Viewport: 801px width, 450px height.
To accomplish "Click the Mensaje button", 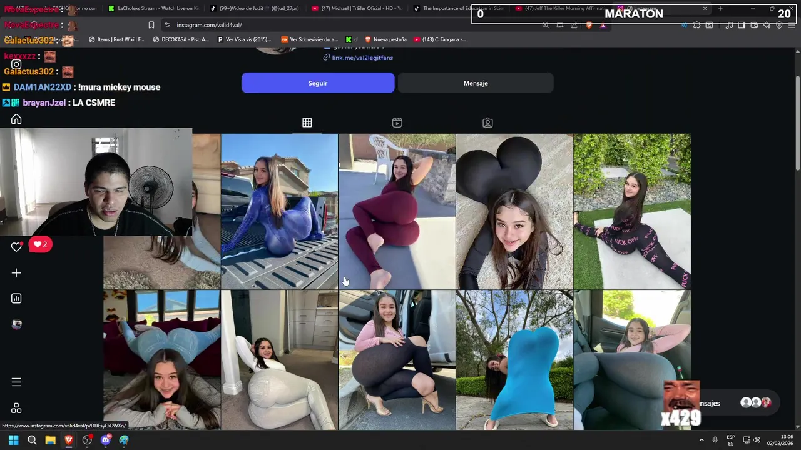I will coord(476,83).
